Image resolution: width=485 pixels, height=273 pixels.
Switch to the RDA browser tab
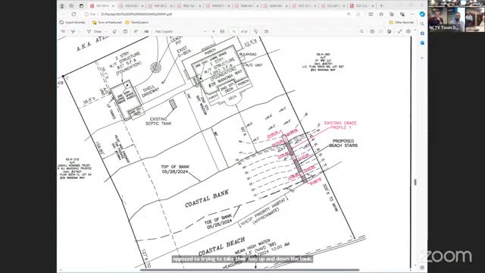189,6
